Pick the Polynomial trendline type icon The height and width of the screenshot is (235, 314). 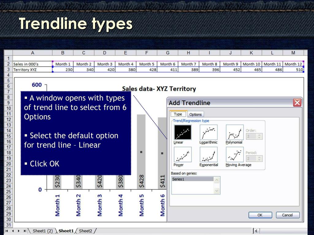click(235, 132)
